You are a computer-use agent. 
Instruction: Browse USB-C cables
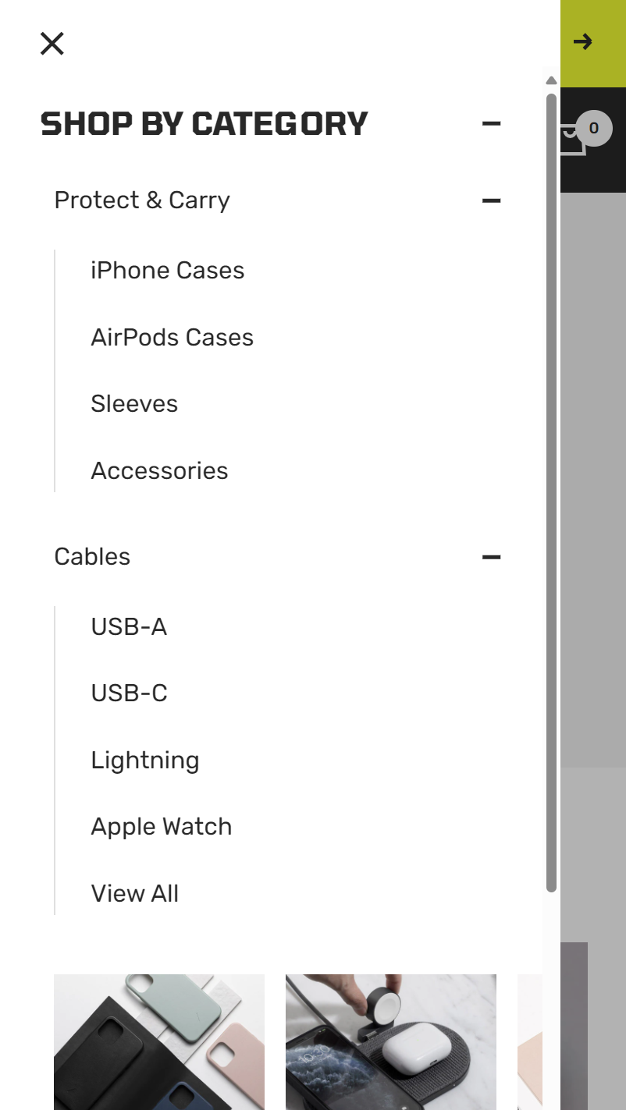tap(130, 693)
